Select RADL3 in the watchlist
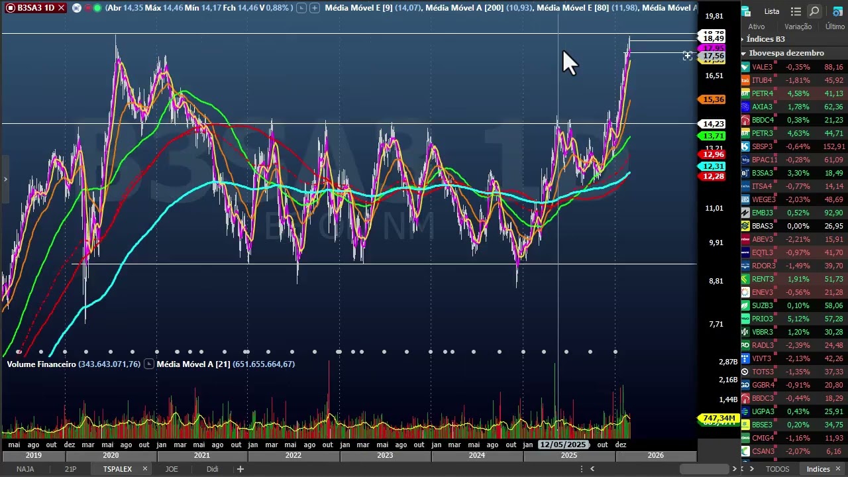 click(794, 345)
